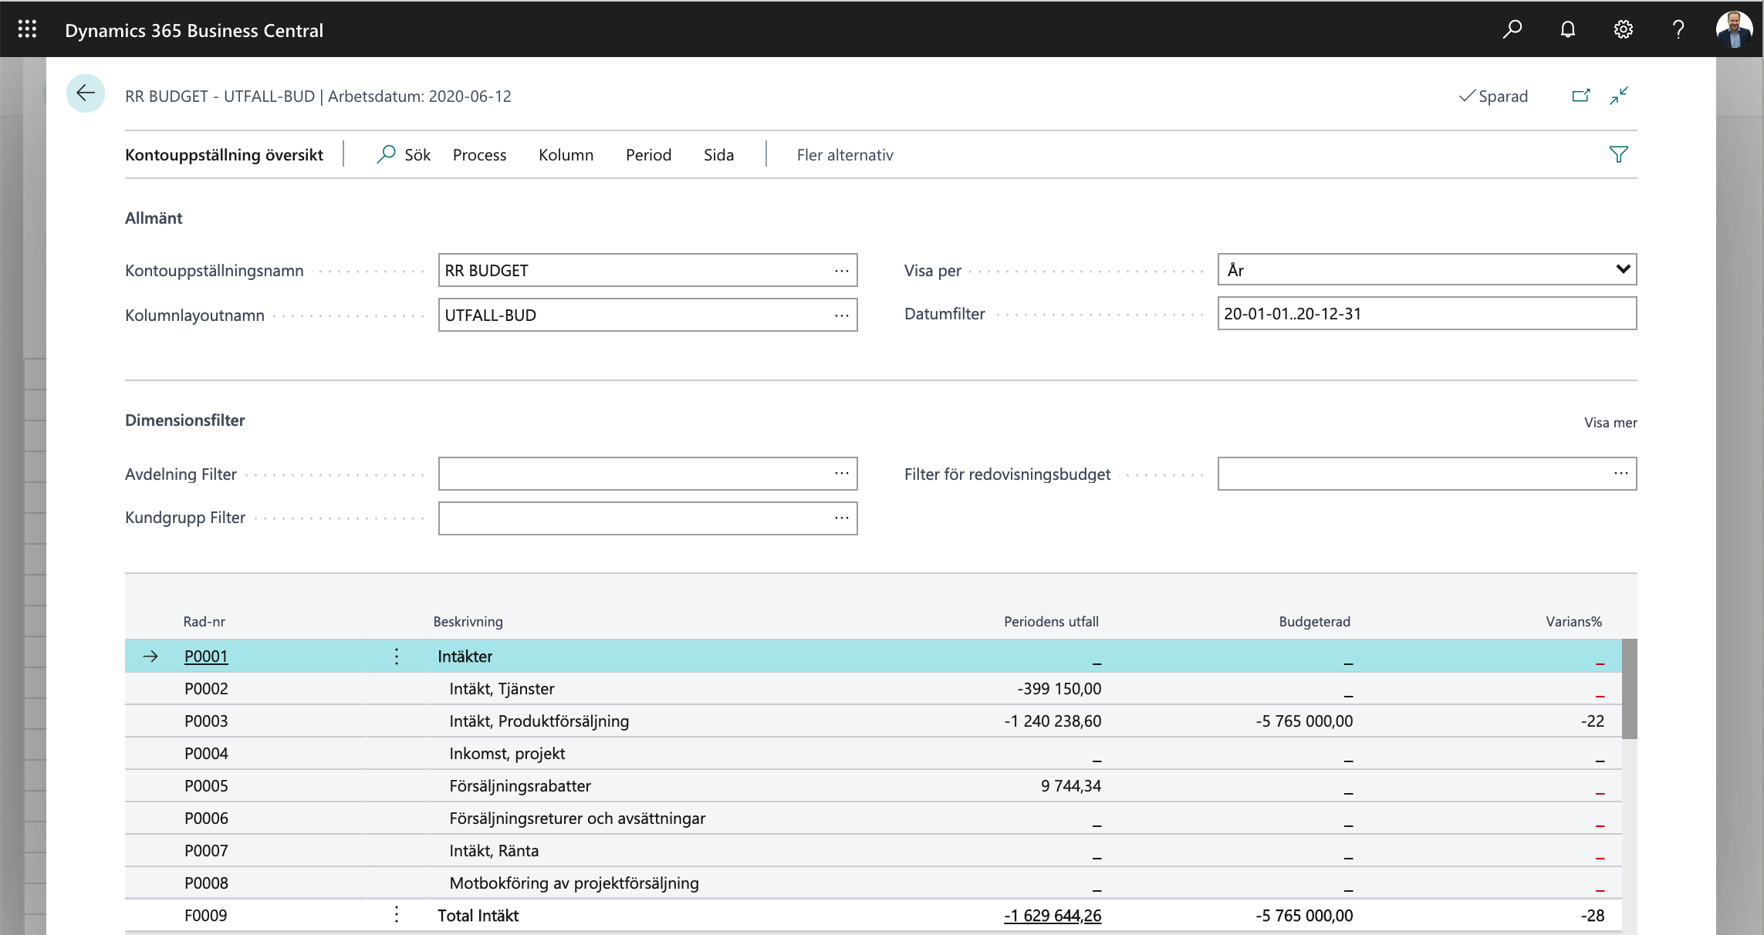1764x935 pixels.
Task: Open the Sida menu
Action: pos(718,154)
